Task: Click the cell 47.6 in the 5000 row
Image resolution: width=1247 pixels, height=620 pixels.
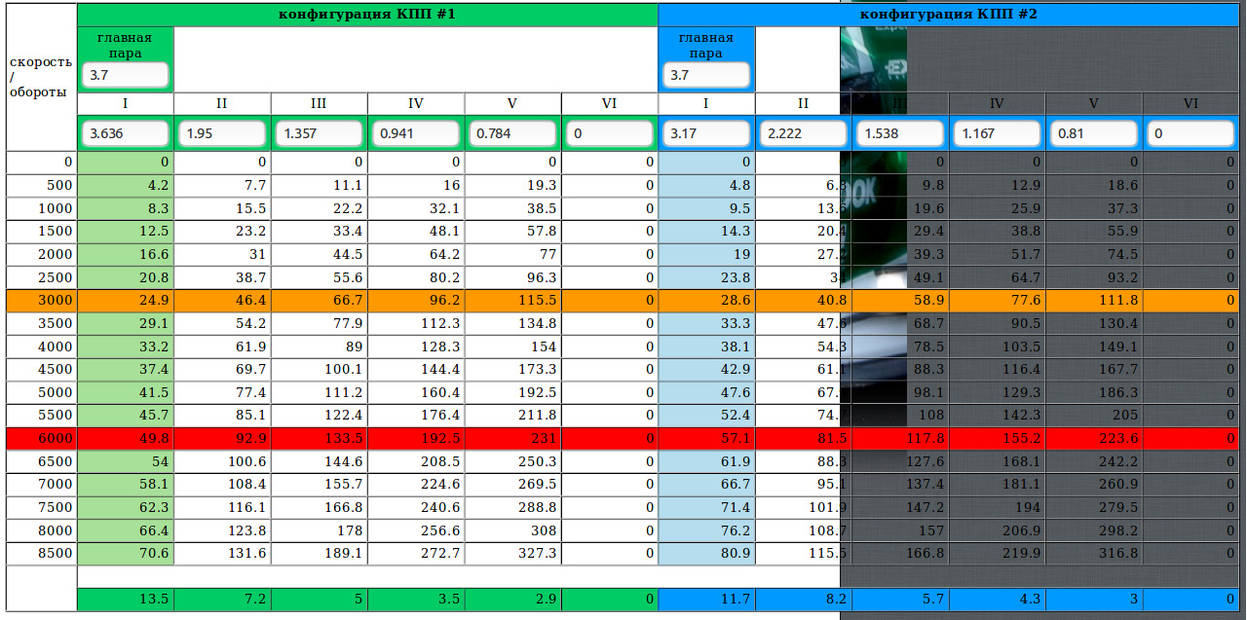Action: 706,392
